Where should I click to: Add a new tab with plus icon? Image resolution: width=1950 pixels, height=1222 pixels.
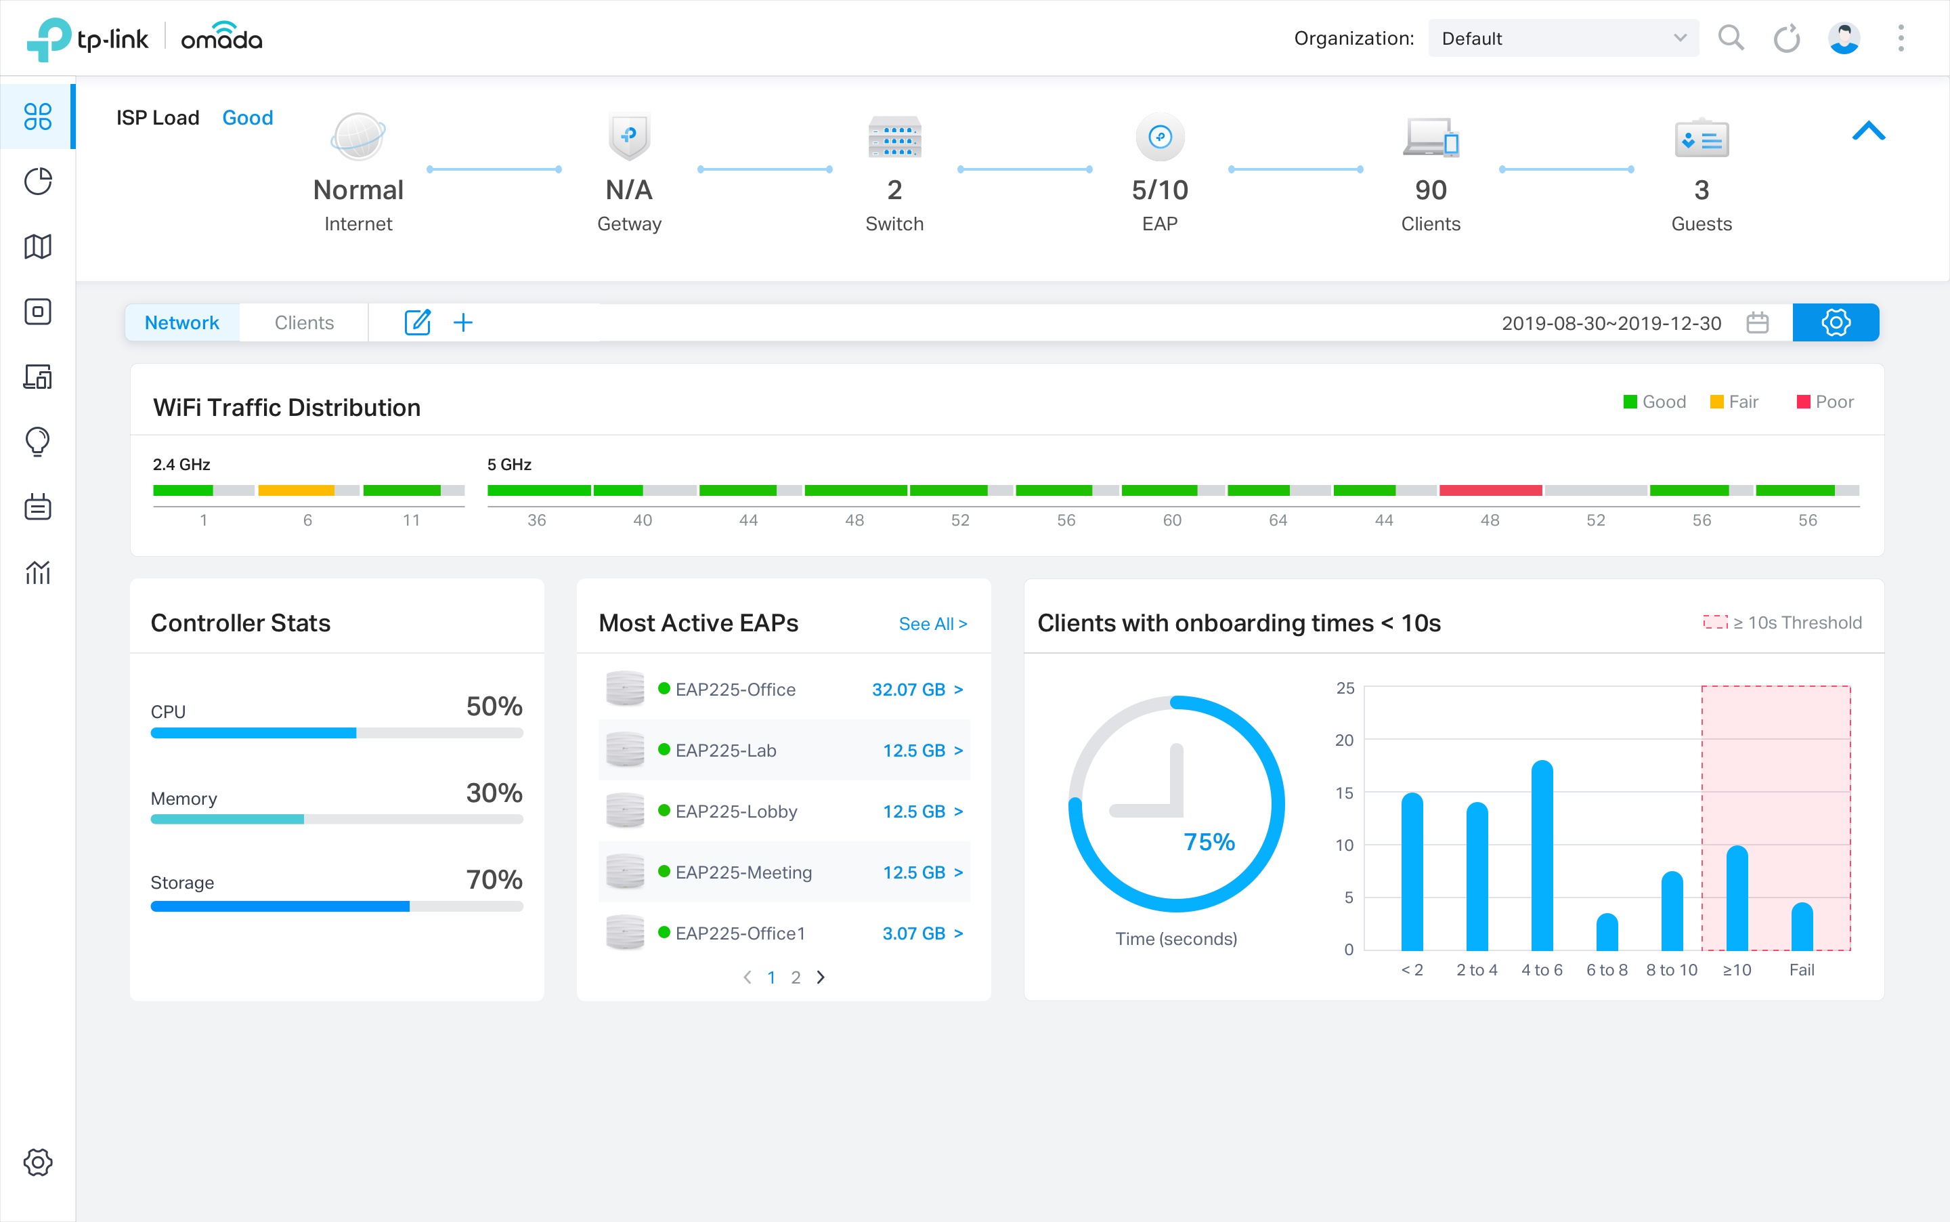[463, 322]
